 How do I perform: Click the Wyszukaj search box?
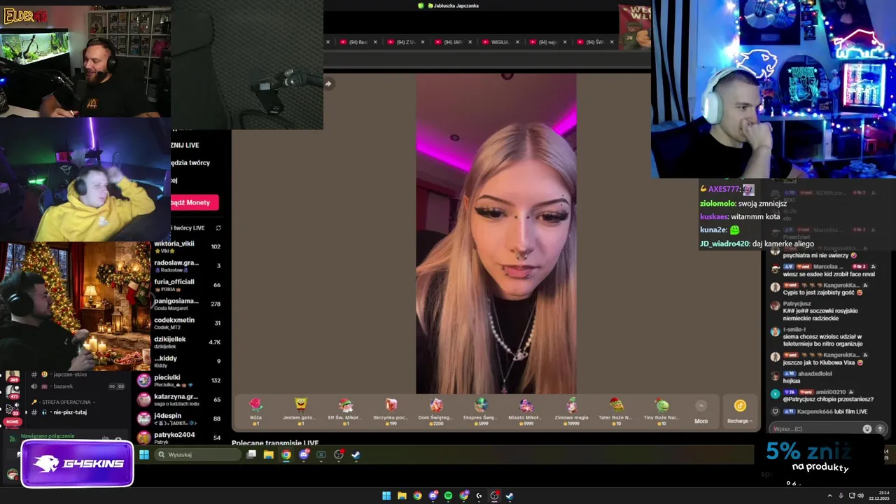[198, 454]
